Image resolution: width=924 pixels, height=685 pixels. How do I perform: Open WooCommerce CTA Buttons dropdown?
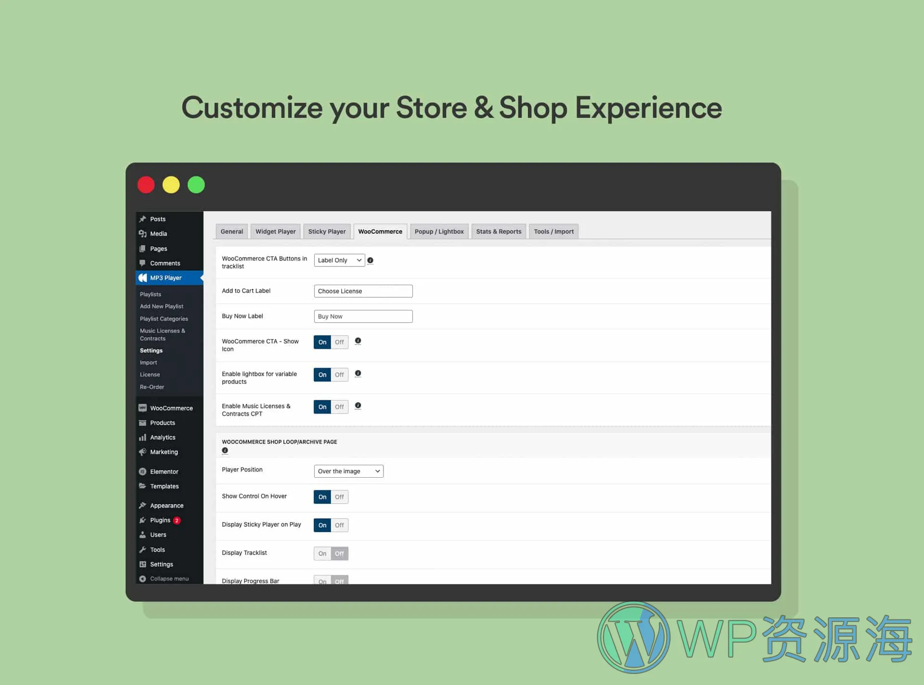point(339,260)
